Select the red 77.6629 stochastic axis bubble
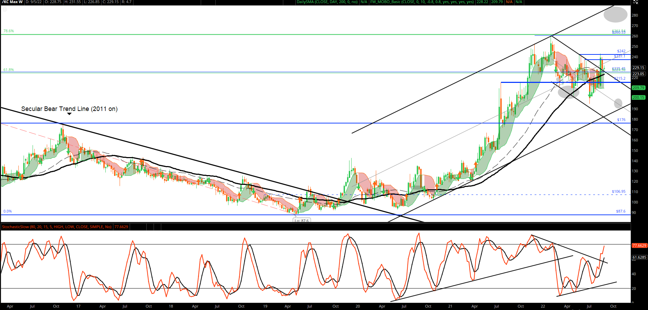This screenshot has width=648, height=310. (639, 246)
